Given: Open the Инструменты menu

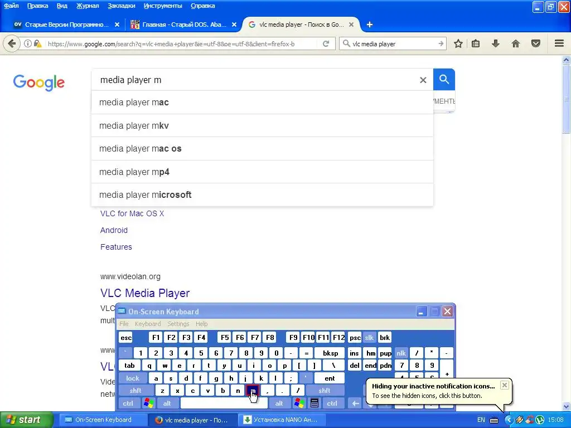Looking at the screenshot, I should pyautogui.click(x=163, y=6).
